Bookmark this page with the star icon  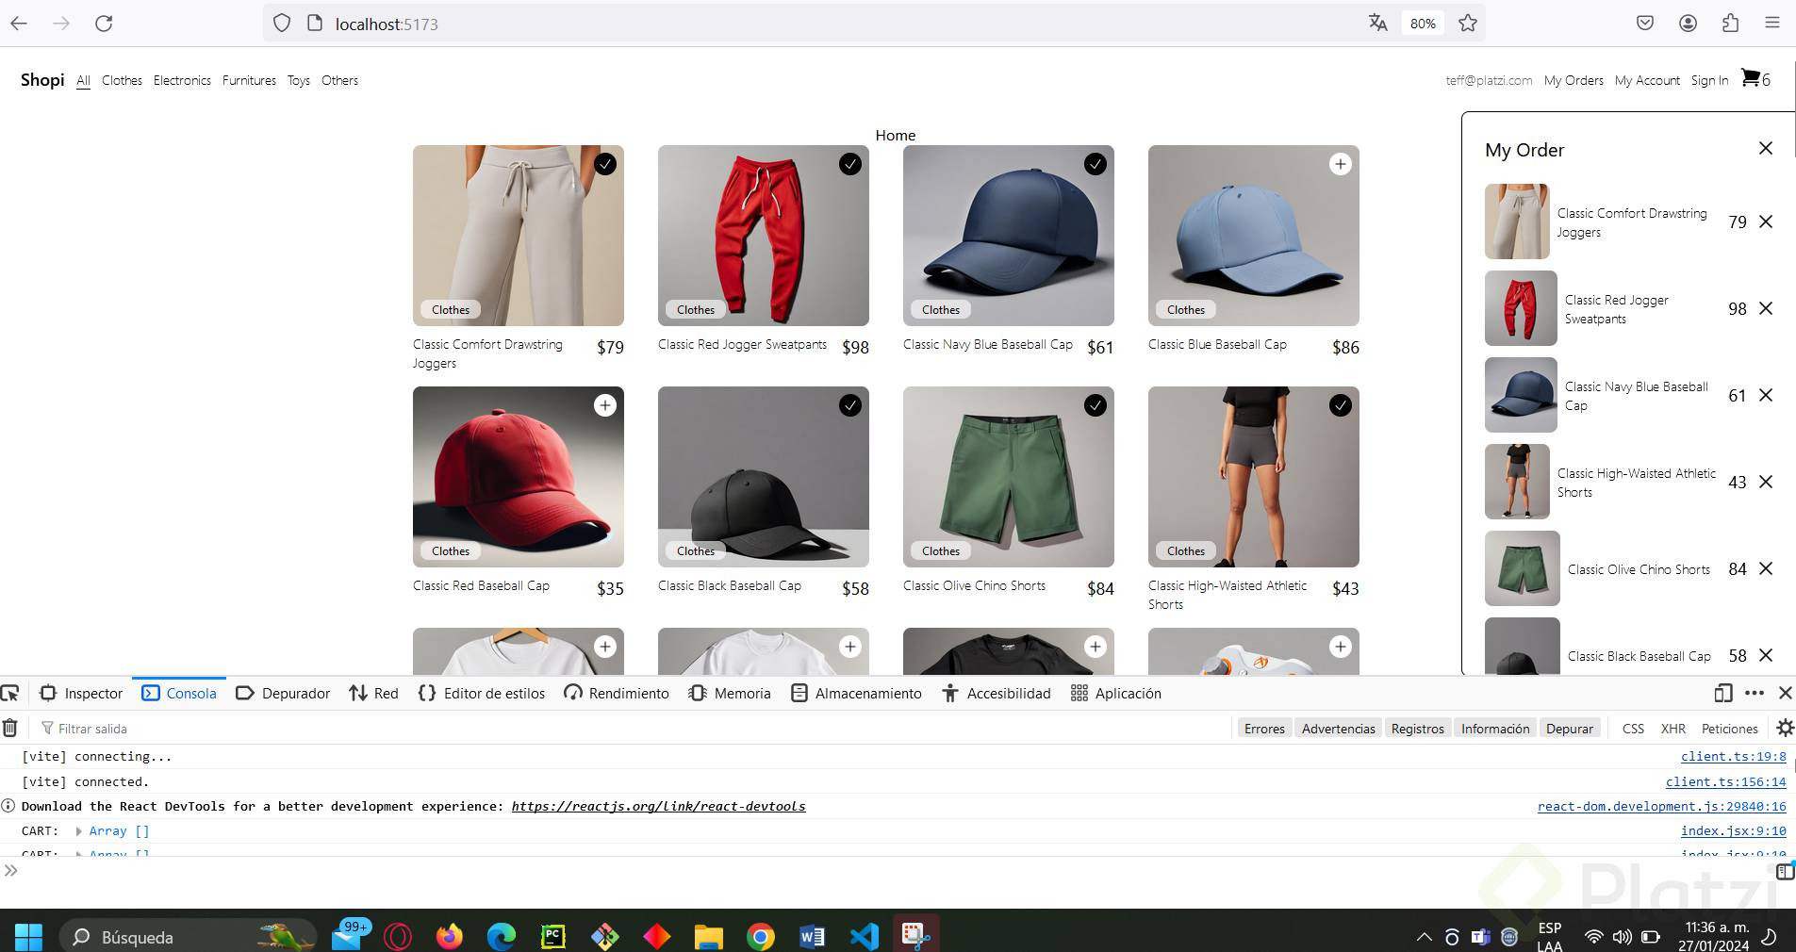pyautogui.click(x=1468, y=24)
